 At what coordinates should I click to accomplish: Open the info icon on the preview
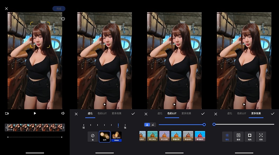pos(63,19)
